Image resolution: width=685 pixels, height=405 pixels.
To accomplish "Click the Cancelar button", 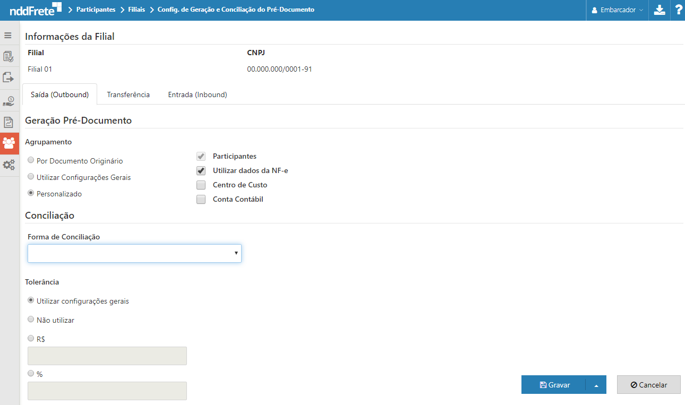I will (648, 385).
